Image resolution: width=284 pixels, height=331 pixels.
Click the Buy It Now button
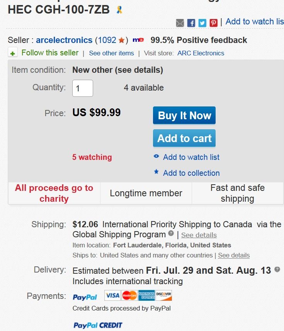184,115
